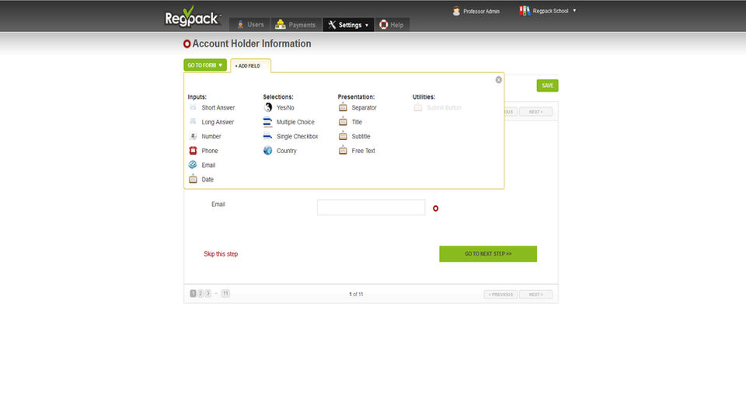Select the Multiple Choice label
The height and width of the screenshot is (419, 746).
tap(295, 122)
